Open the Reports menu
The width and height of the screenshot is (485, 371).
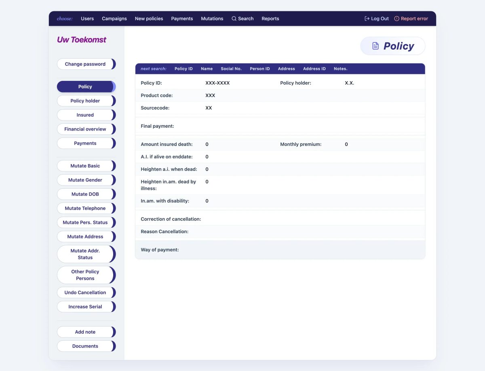(270, 19)
